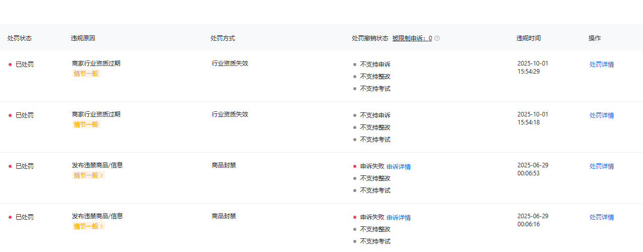Open 处罚详情 for the 15:54:18 violation
The image size is (643, 252).
coord(602,115)
